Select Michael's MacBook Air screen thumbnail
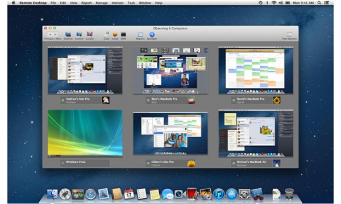This screenshot has width=341, height=204. [256, 133]
